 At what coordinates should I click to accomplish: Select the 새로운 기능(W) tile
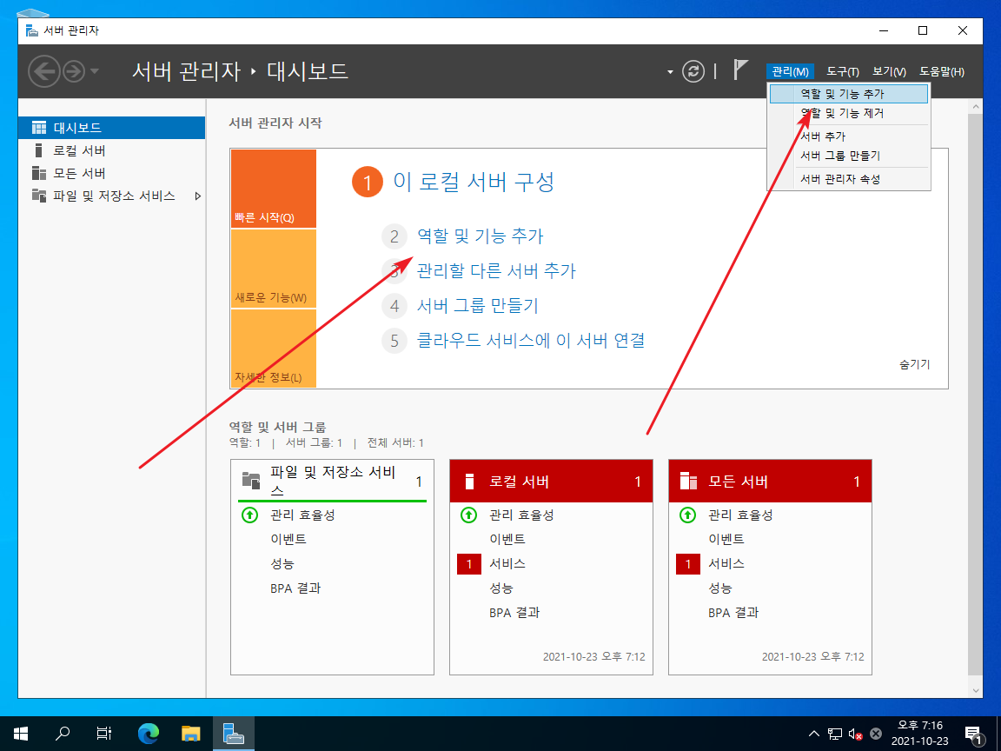point(273,269)
